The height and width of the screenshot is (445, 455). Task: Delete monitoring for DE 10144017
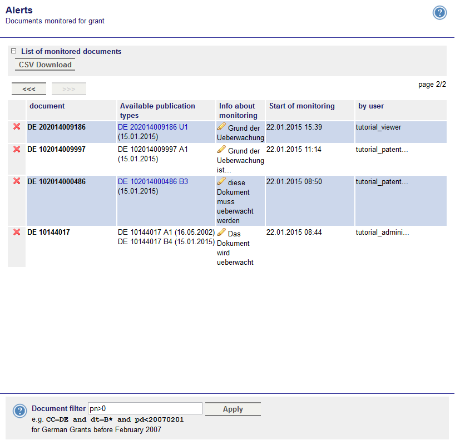[x=17, y=232]
